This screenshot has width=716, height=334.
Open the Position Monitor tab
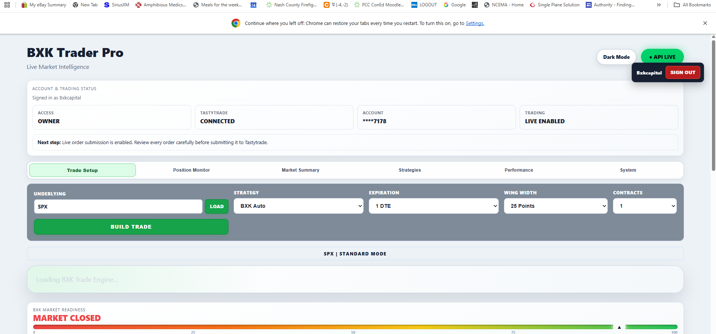pyautogui.click(x=192, y=170)
